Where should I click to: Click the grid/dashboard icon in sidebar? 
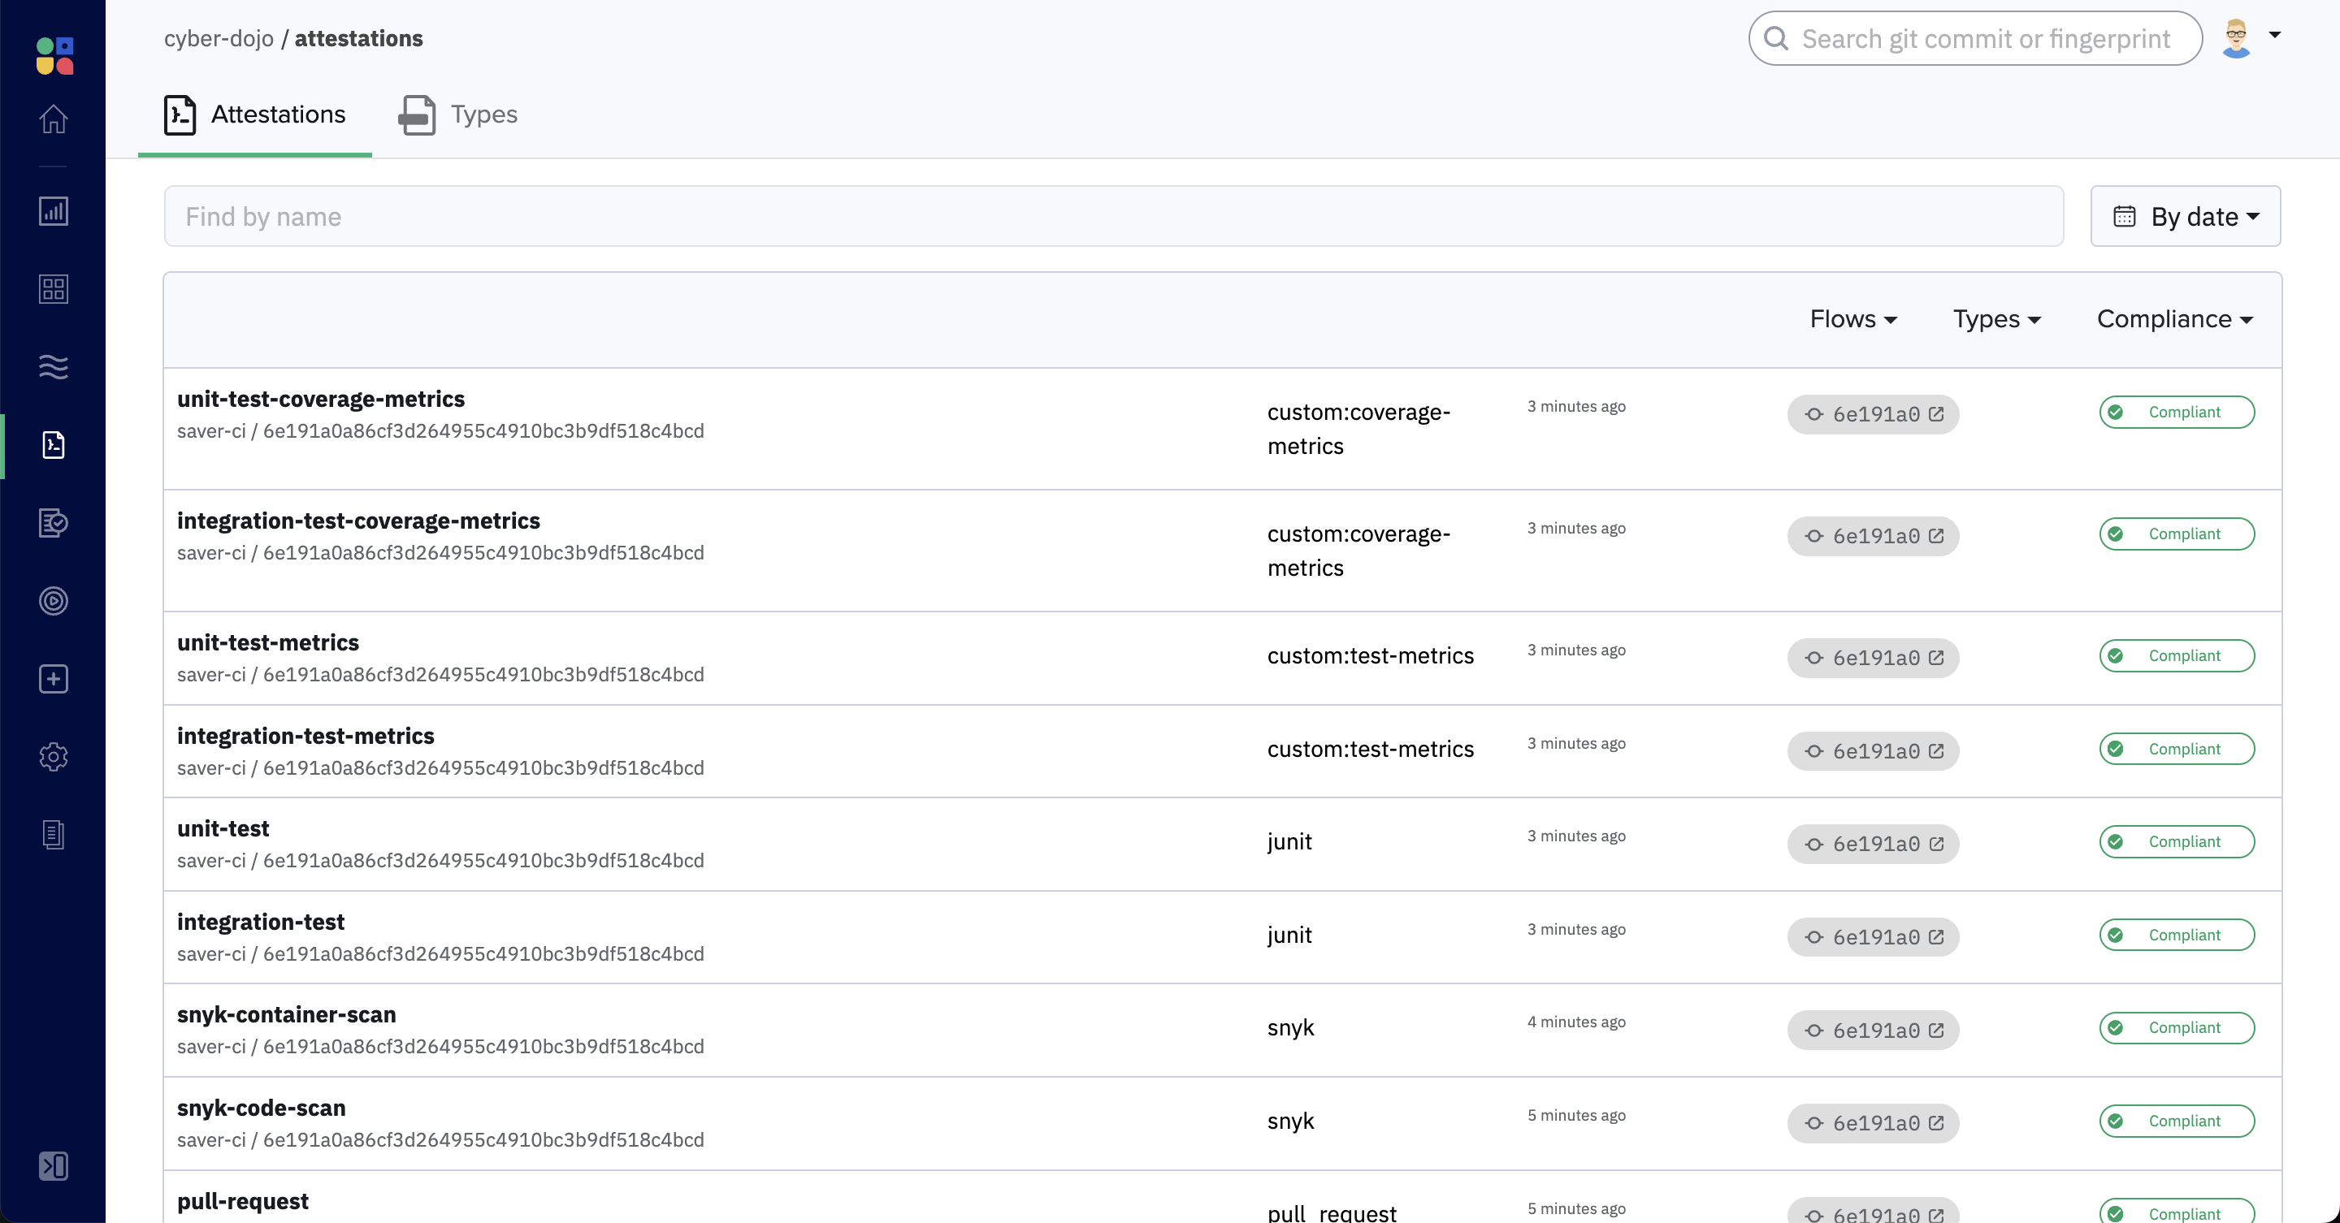pos(53,289)
